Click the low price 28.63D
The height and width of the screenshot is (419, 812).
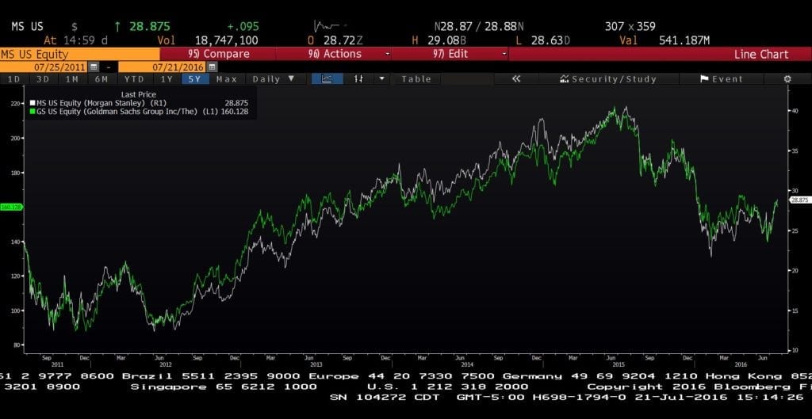tap(550, 40)
